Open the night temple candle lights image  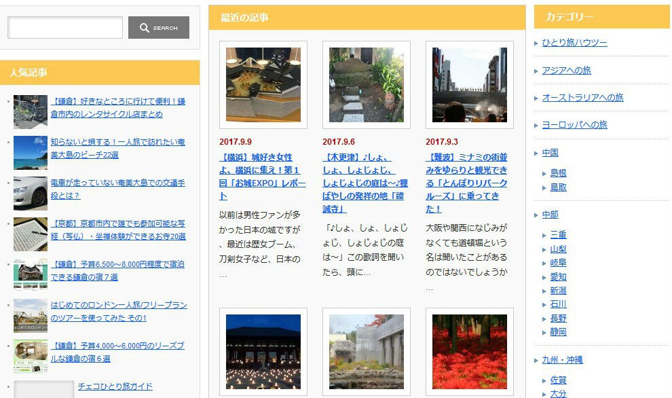[263, 352]
